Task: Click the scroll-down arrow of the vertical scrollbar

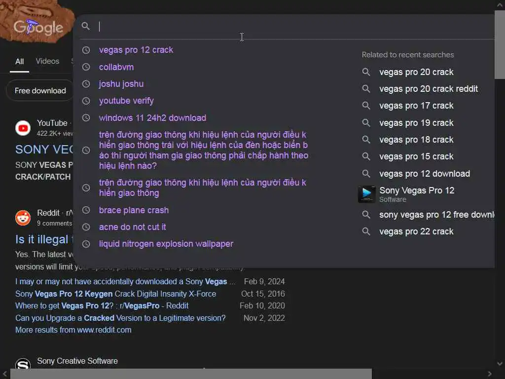Action: 500,364
